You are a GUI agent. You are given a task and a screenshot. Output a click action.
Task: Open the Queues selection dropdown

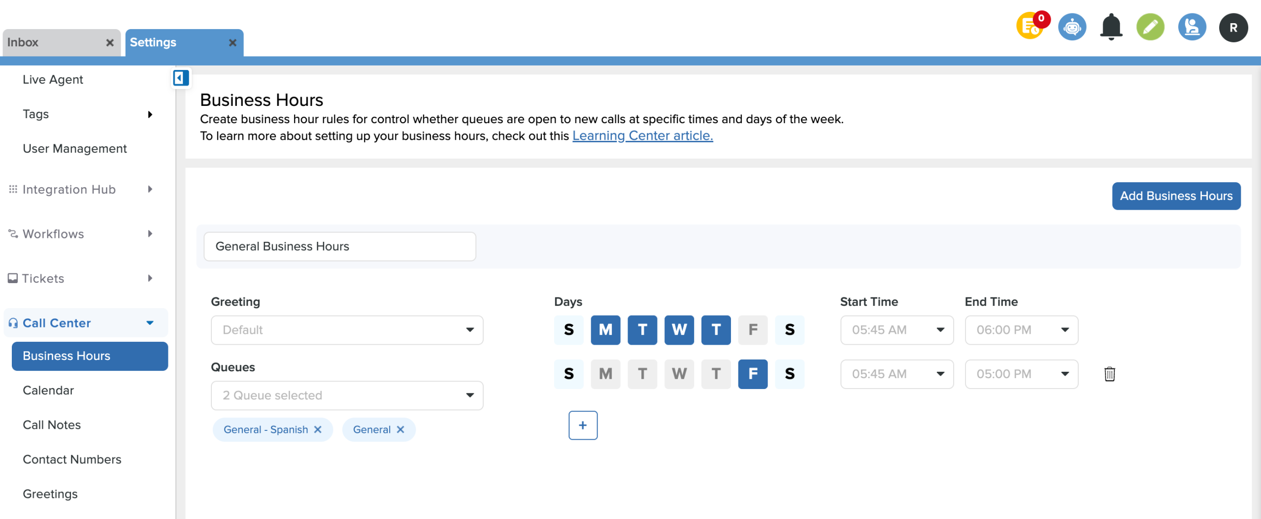pyautogui.click(x=347, y=395)
